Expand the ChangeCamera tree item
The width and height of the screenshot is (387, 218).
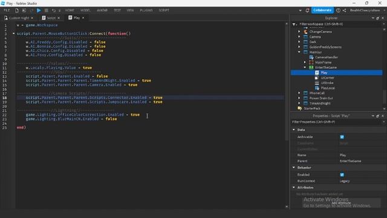pos(299,31)
